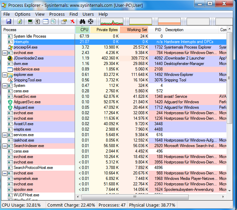Viewport: 237px width, 210px height.
Task: Sort by PID column header
Action: 156,30
